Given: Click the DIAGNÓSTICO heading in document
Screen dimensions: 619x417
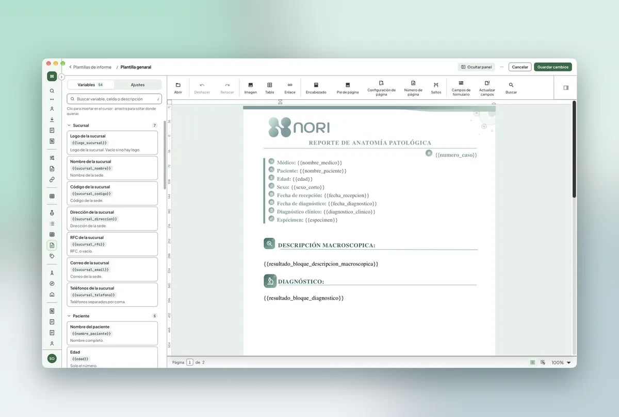Looking at the screenshot, I should 301,282.
